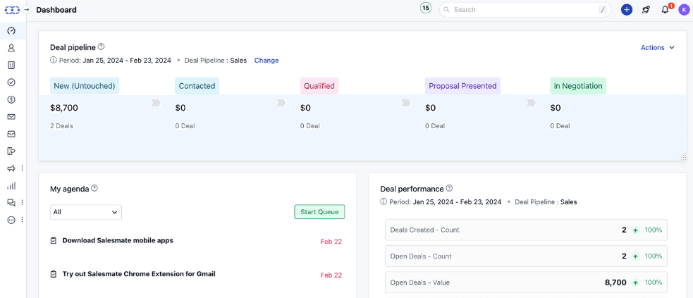Open the campaigns megaphone icon in sidebar

coord(11,168)
